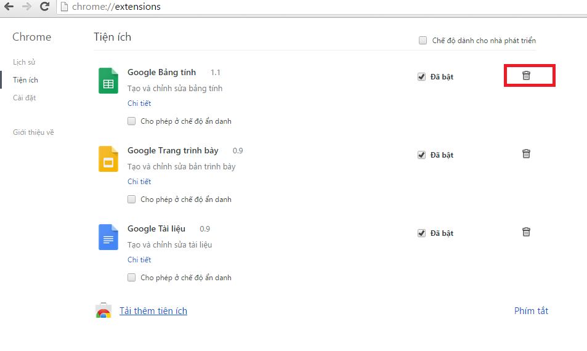
Task: Click the chrome://extensions address bar
Action: pos(322,7)
